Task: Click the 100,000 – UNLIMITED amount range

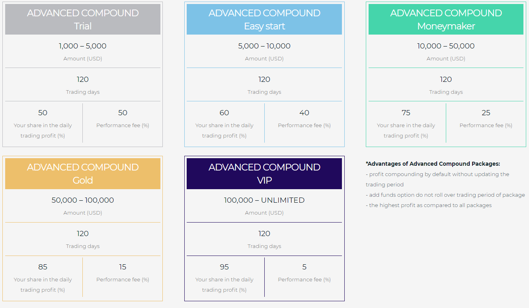Action: point(264,200)
